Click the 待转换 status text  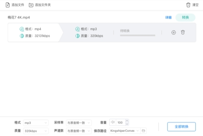pyautogui.click(x=125, y=31)
